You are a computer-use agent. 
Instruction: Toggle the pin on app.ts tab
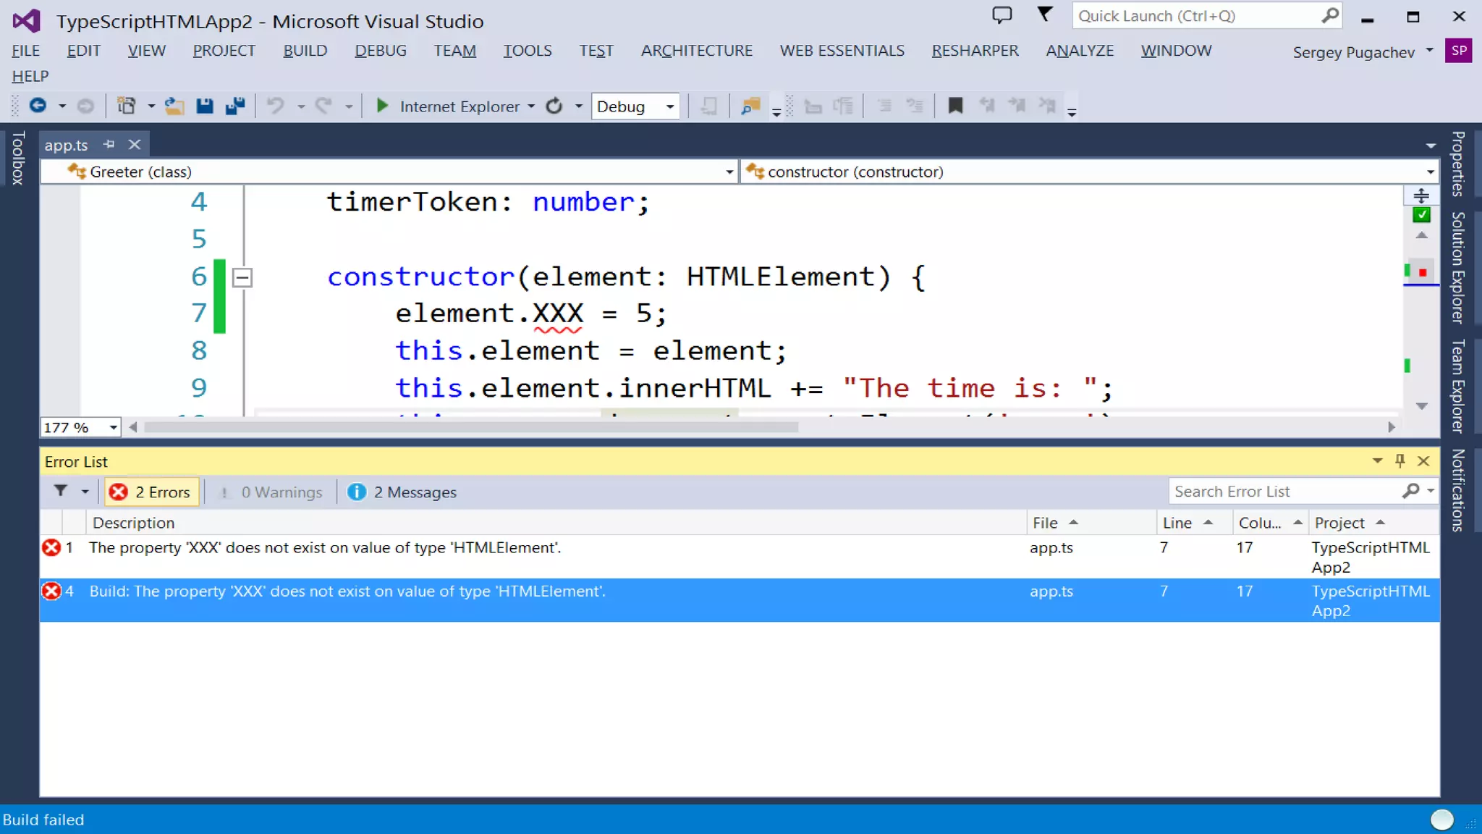tap(109, 144)
